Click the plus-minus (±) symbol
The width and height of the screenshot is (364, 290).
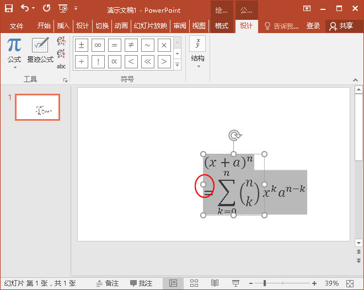tap(82, 45)
